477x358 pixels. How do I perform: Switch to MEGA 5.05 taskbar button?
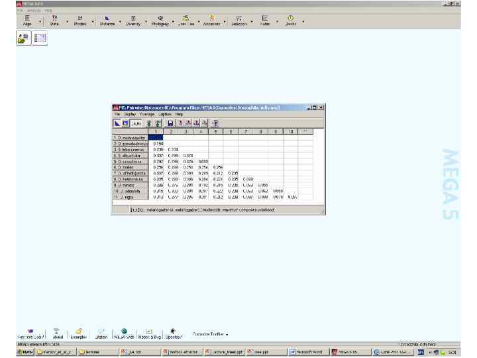coord(350,352)
